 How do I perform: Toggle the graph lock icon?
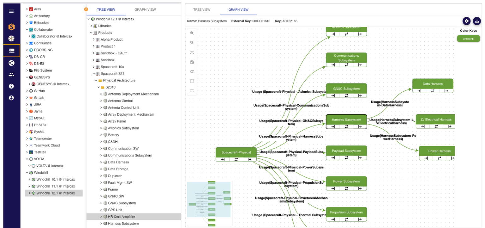pyautogui.click(x=192, y=62)
